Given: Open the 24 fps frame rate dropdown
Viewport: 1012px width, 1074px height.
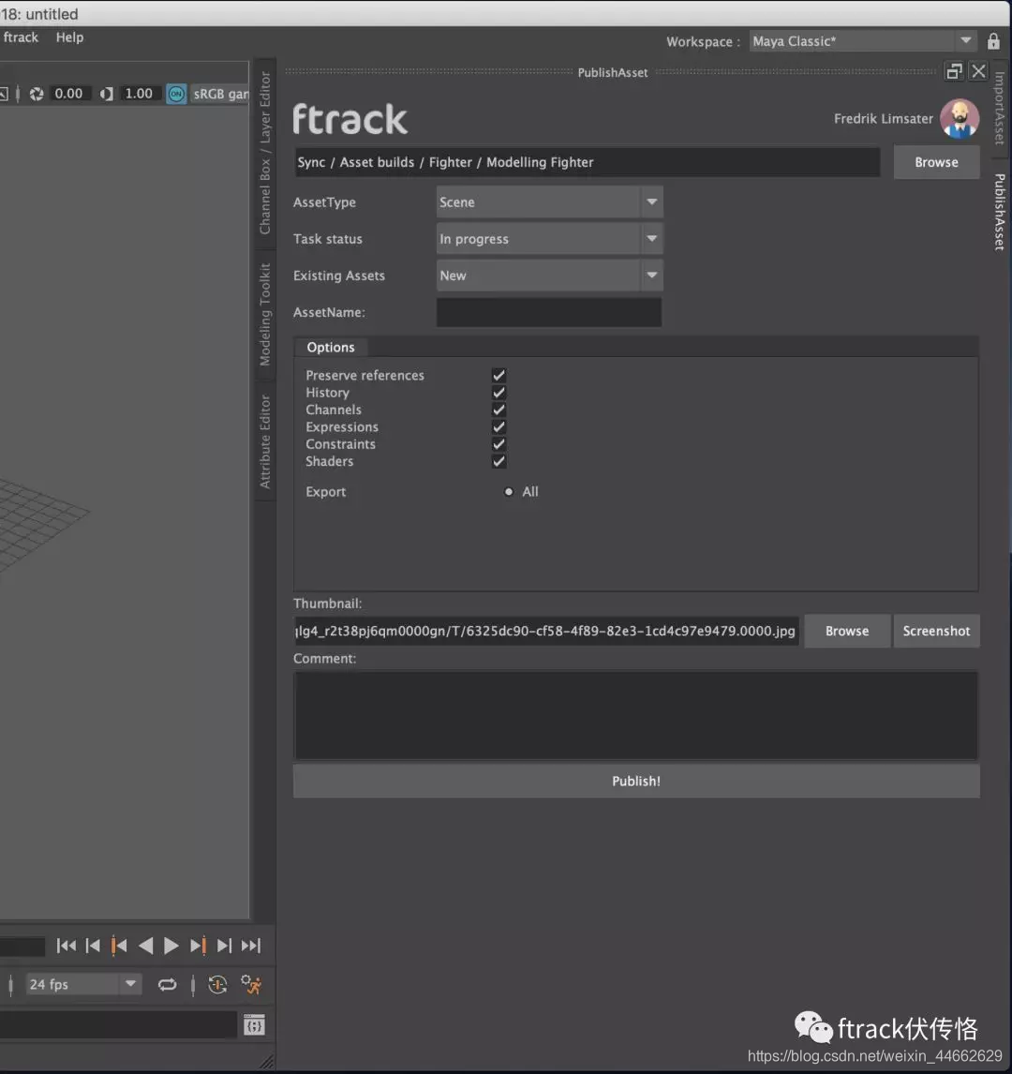Looking at the screenshot, I should (x=83, y=984).
